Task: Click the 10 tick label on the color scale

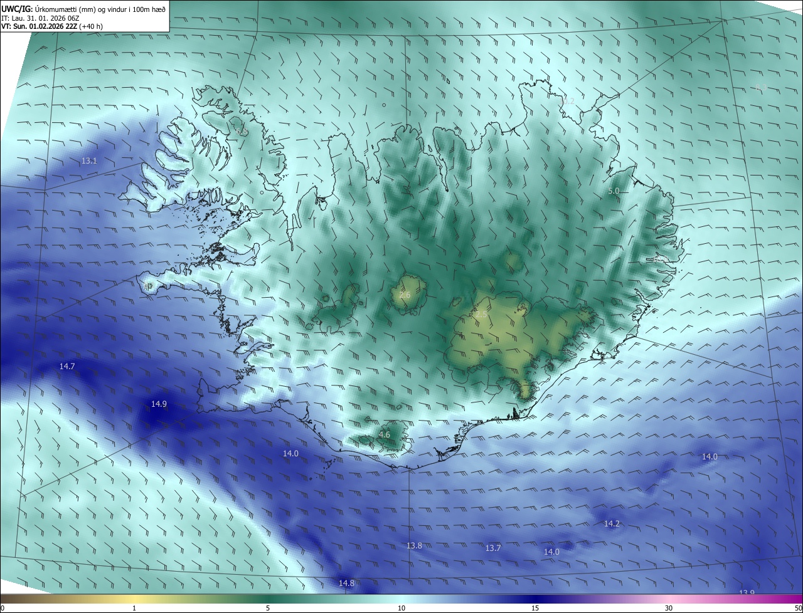Action: pyautogui.click(x=401, y=608)
